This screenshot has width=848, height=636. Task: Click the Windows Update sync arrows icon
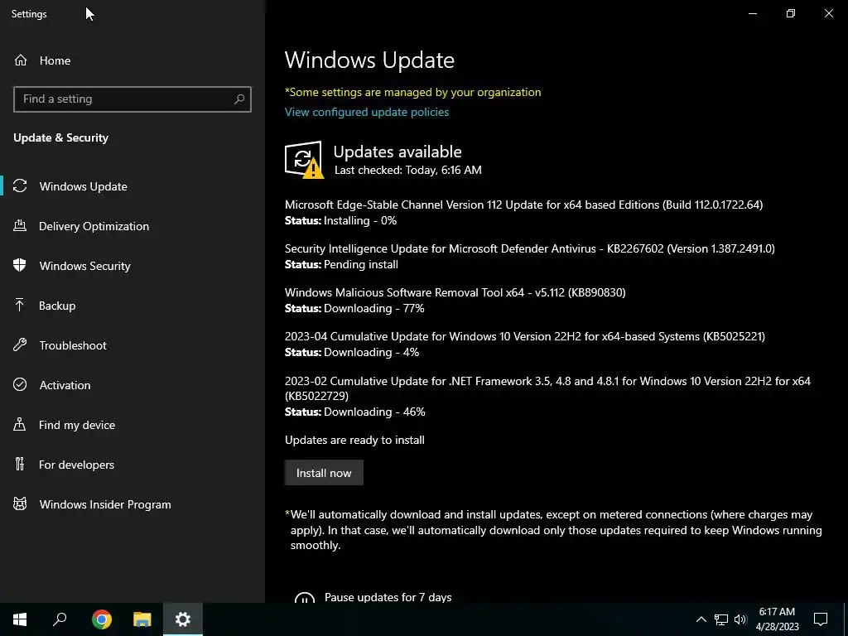click(x=20, y=186)
